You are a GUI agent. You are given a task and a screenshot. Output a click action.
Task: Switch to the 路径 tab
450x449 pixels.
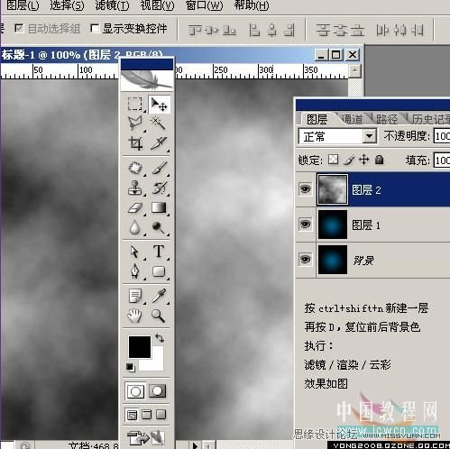(x=387, y=119)
